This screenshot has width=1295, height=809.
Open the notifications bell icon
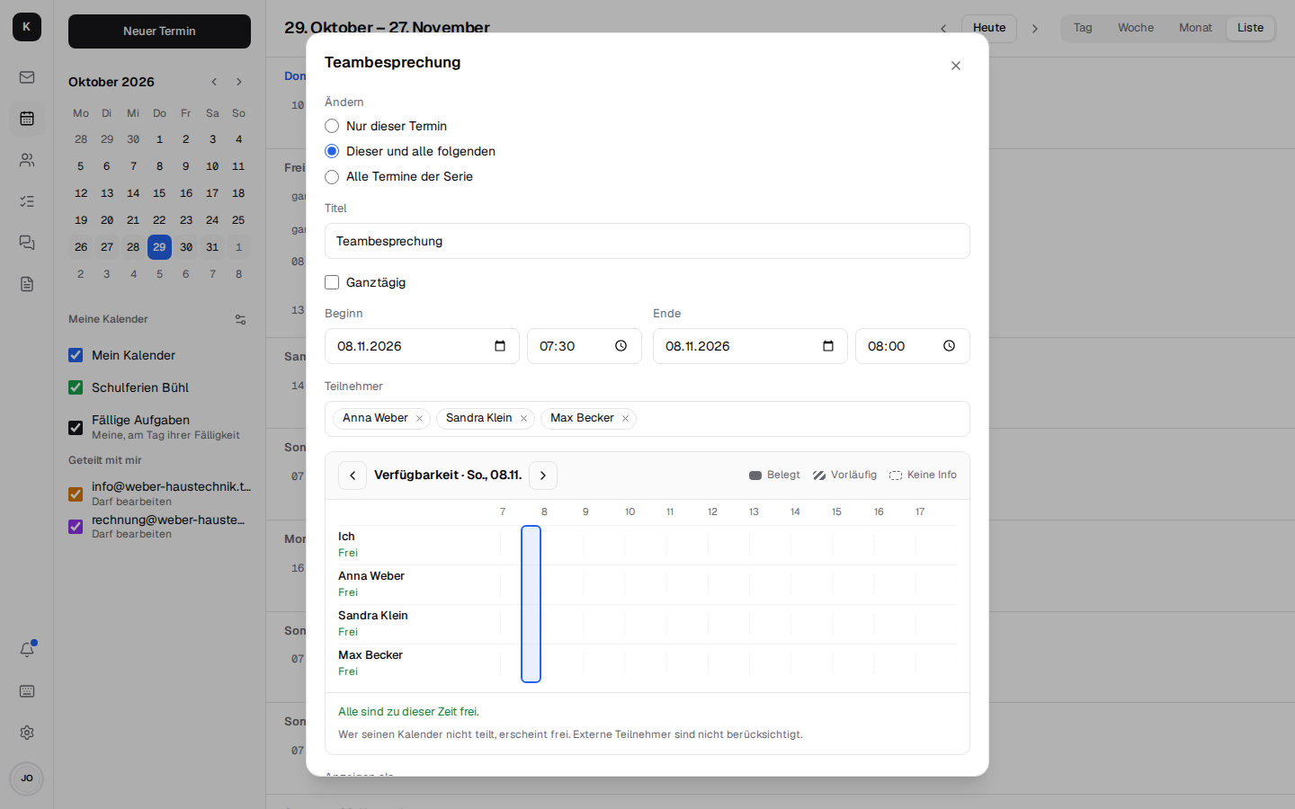27,650
